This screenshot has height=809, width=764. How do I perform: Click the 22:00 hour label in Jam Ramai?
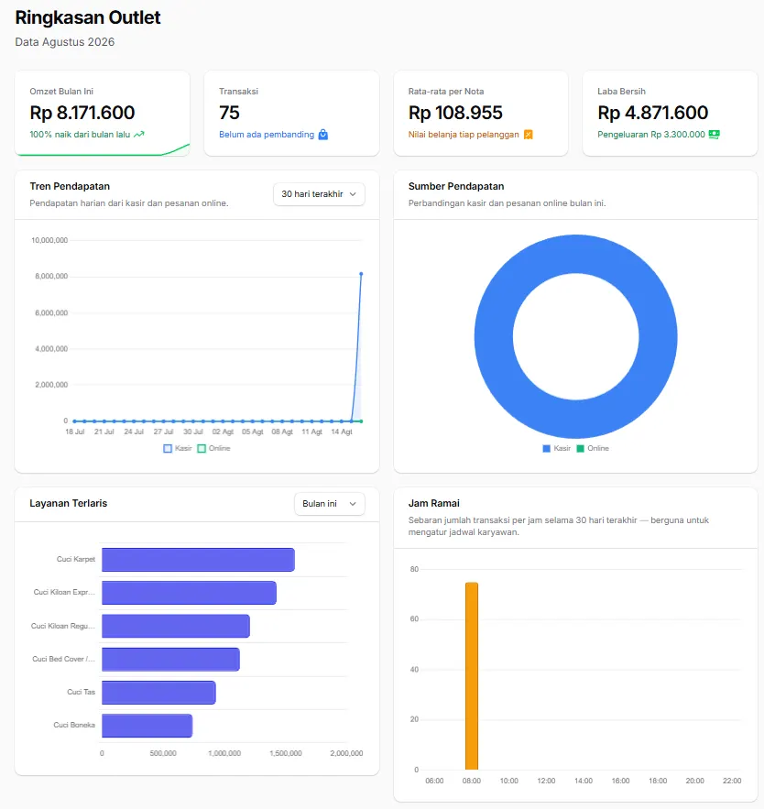pos(732,782)
